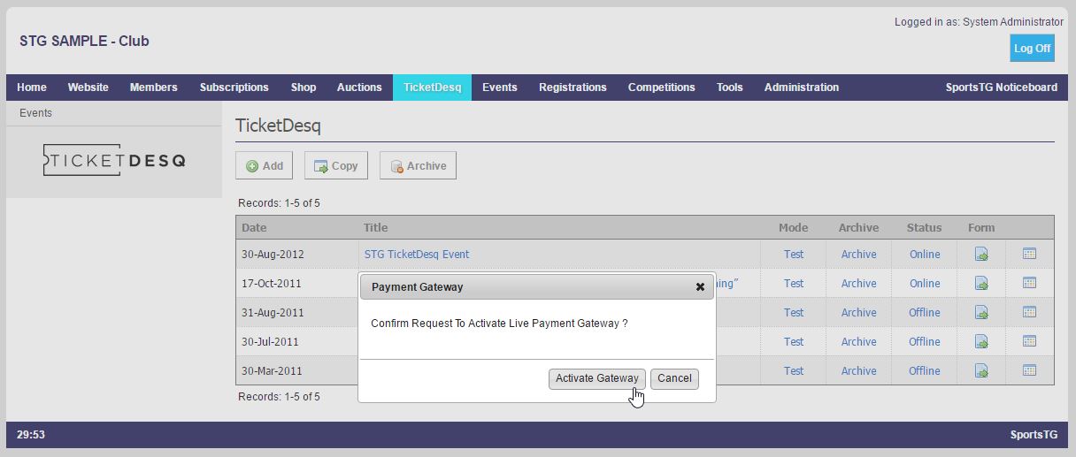Open form icon for 30-Jul-2011 row

[981, 342]
